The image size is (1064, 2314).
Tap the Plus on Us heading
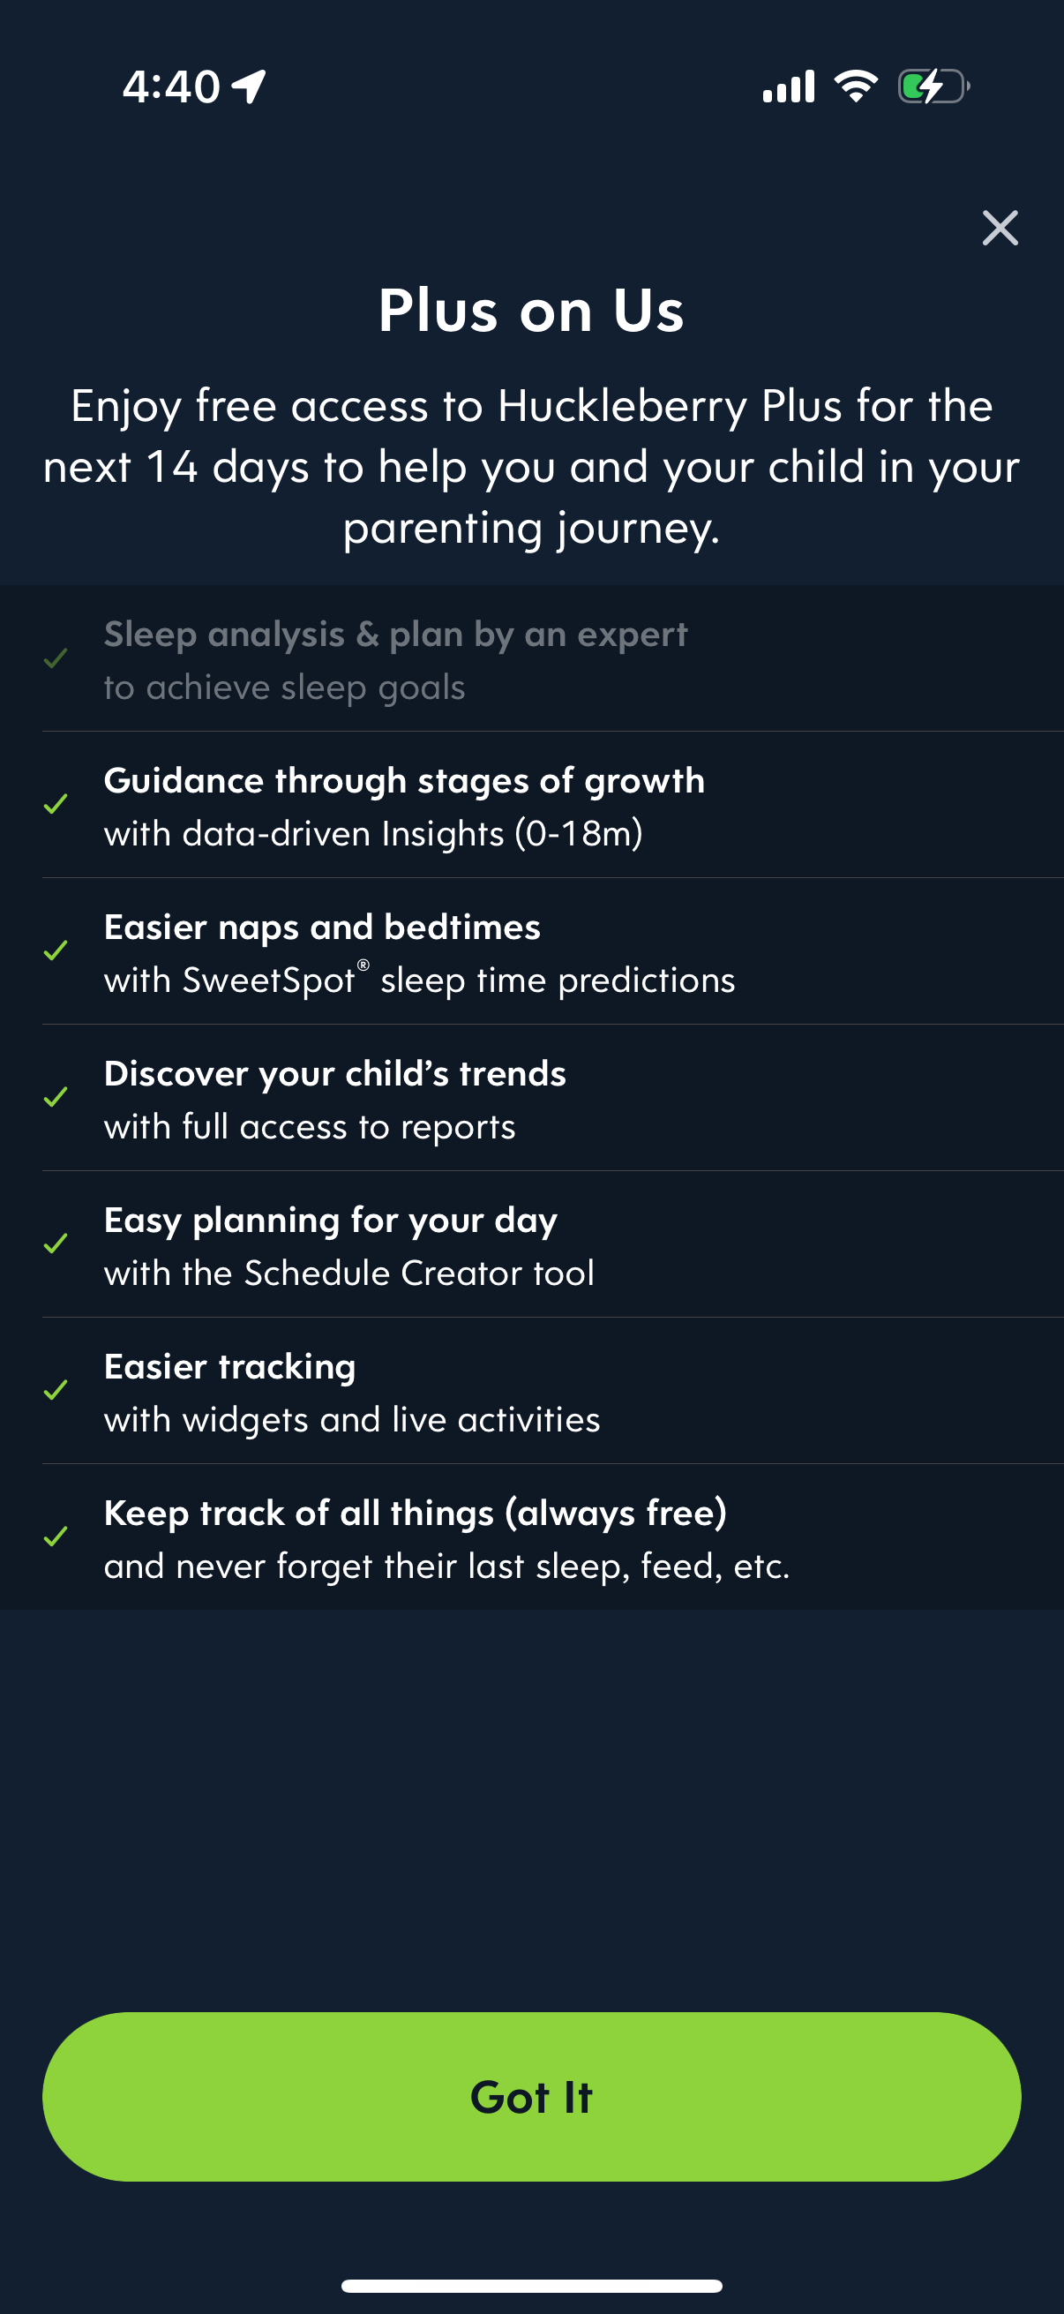pos(531,311)
